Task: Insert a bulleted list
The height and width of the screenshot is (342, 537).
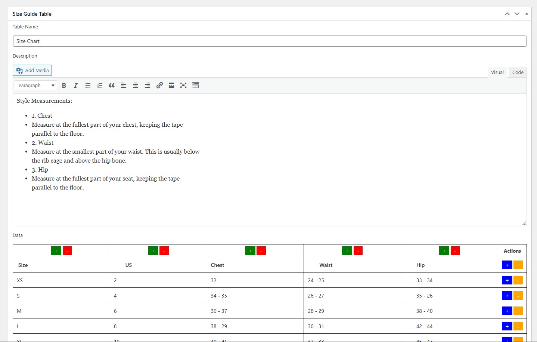Action: click(x=88, y=85)
